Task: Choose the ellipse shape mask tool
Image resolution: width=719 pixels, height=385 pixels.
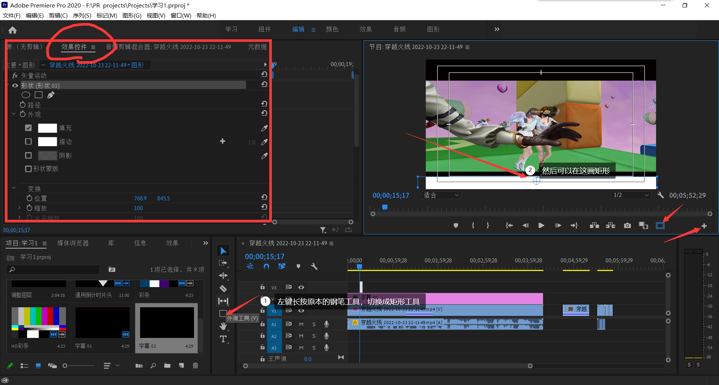Action: click(26, 95)
